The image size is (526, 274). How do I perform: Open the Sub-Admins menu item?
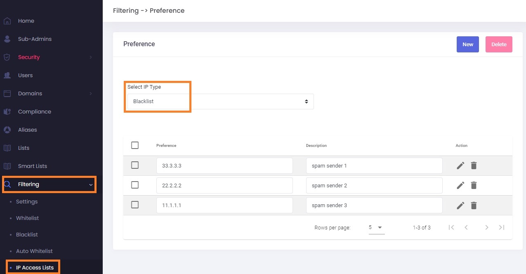tap(35, 39)
